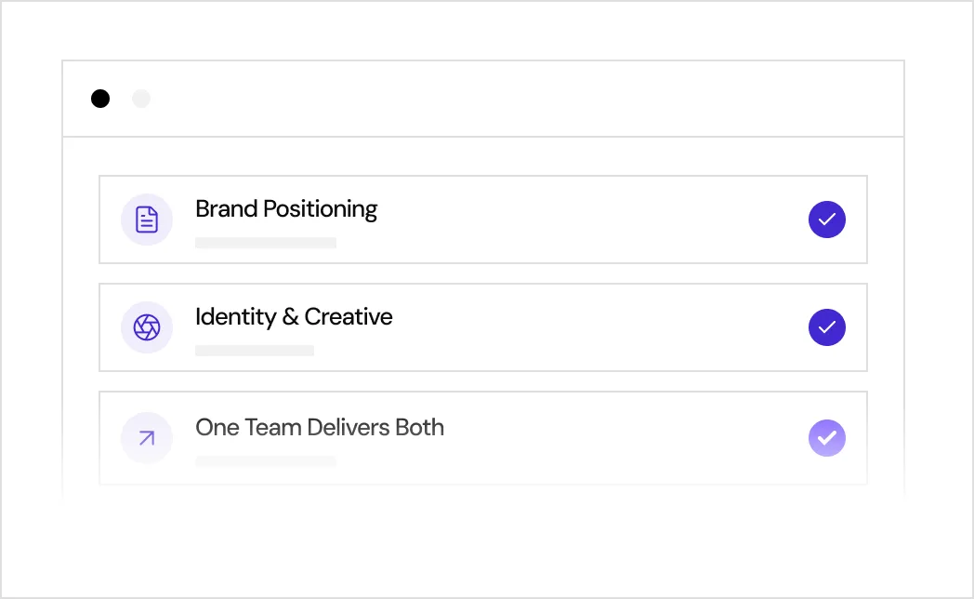Image resolution: width=974 pixels, height=599 pixels.
Task: Toggle the Identity & Creative checkmark
Action: [827, 327]
